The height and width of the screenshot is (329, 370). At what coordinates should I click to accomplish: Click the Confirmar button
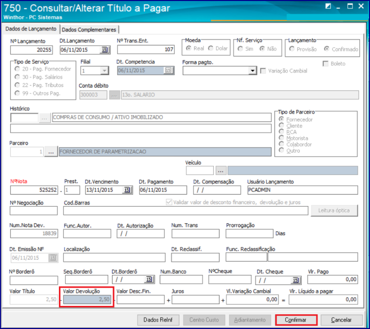pyautogui.click(x=296, y=320)
